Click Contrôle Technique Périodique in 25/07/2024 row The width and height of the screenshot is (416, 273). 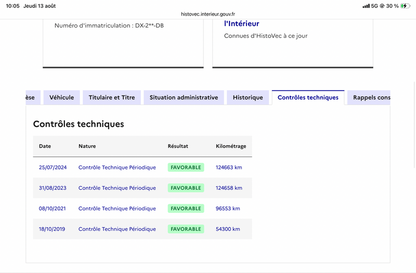117,167
